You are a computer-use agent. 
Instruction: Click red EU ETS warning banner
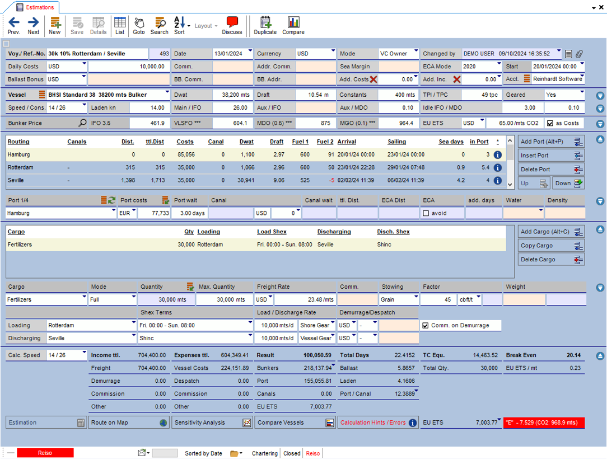coord(544,423)
